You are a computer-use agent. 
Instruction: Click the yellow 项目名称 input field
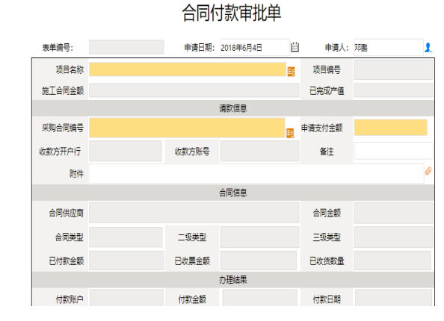pos(188,69)
